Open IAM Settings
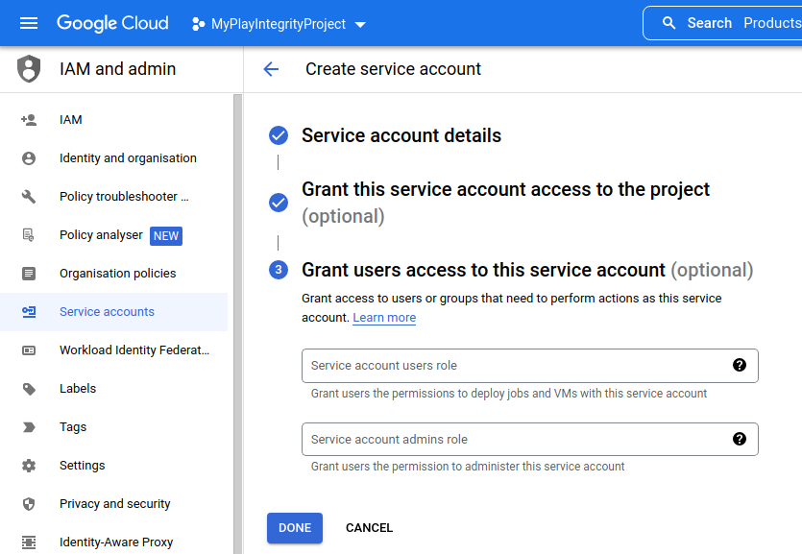Viewport: 802px width, 554px height. click(82, 465)
